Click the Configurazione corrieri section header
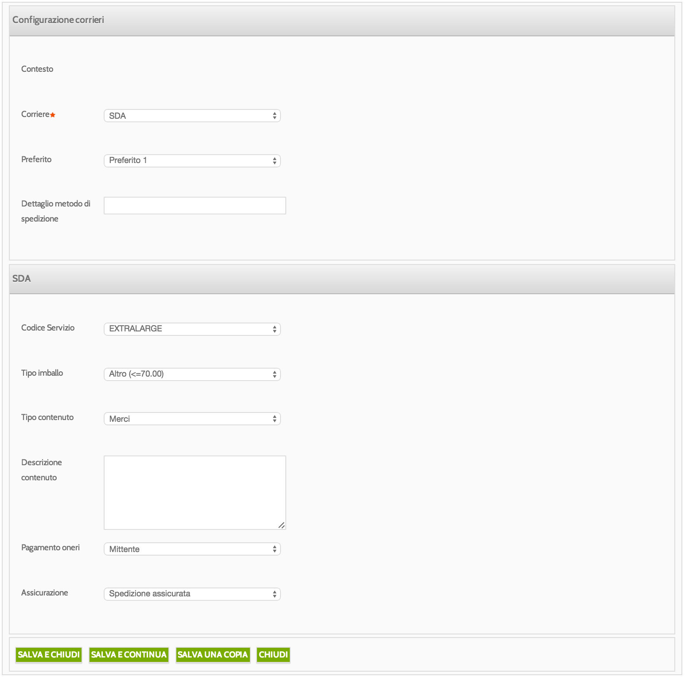The width and height of the screenshot is (685, 677). tap(58, 20)
